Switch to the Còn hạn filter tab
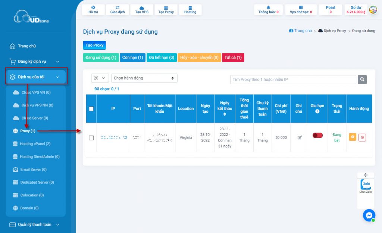The height and width of the screenshot is (233, 382). tap(132, 58)
